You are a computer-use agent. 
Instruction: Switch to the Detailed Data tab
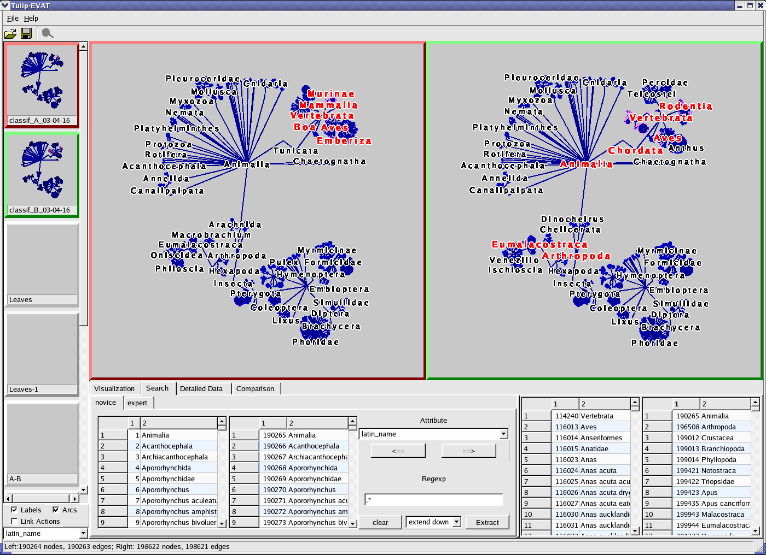pyautogui.click(x=201, y=388)
